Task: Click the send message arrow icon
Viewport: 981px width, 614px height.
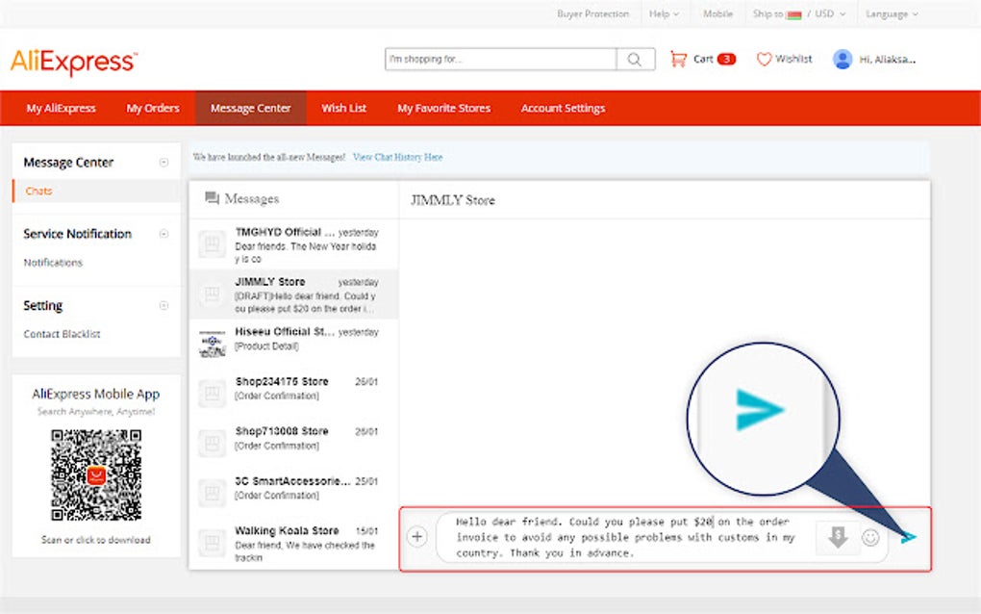Action: pyautogui.click(x=909, y=537)
